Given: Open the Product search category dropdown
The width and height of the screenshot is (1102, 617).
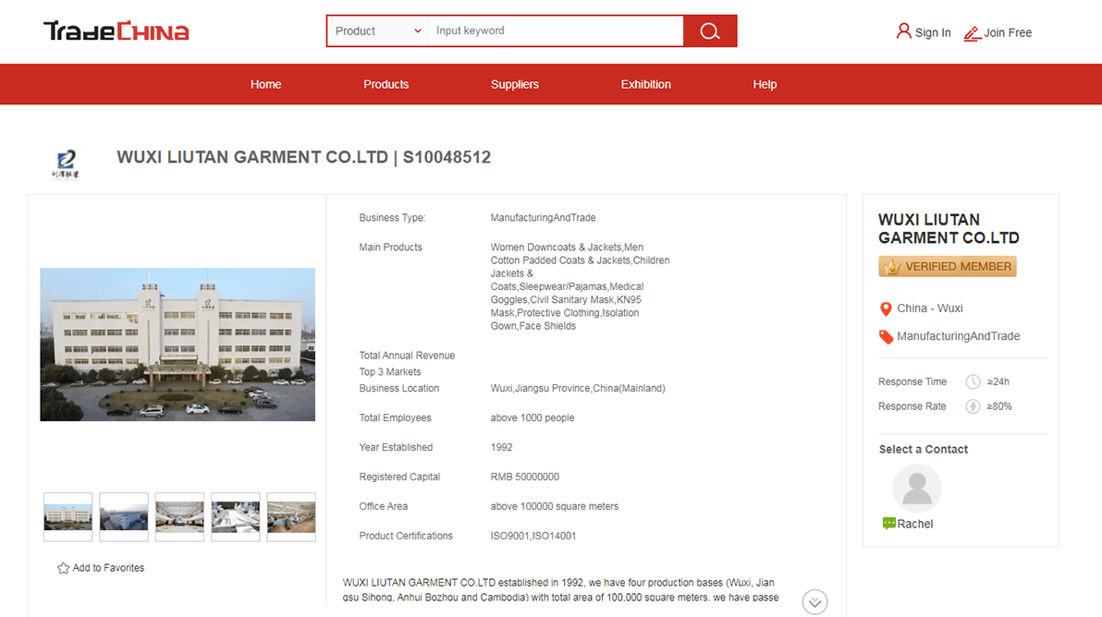Looking at the screenshot, I should [377, 31].
